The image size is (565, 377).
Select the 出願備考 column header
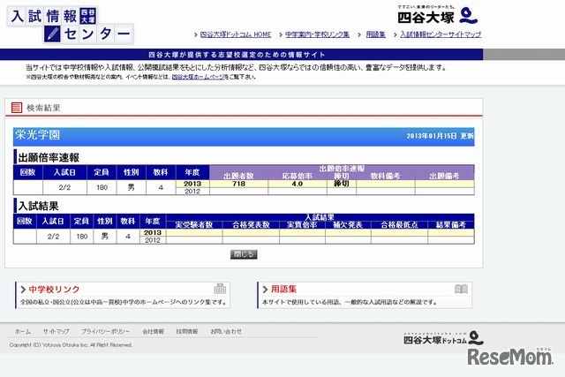444,176
